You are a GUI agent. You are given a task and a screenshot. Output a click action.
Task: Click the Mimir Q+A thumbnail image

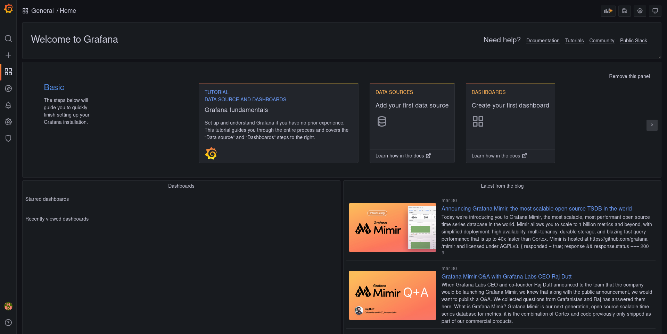pos(392,295)
